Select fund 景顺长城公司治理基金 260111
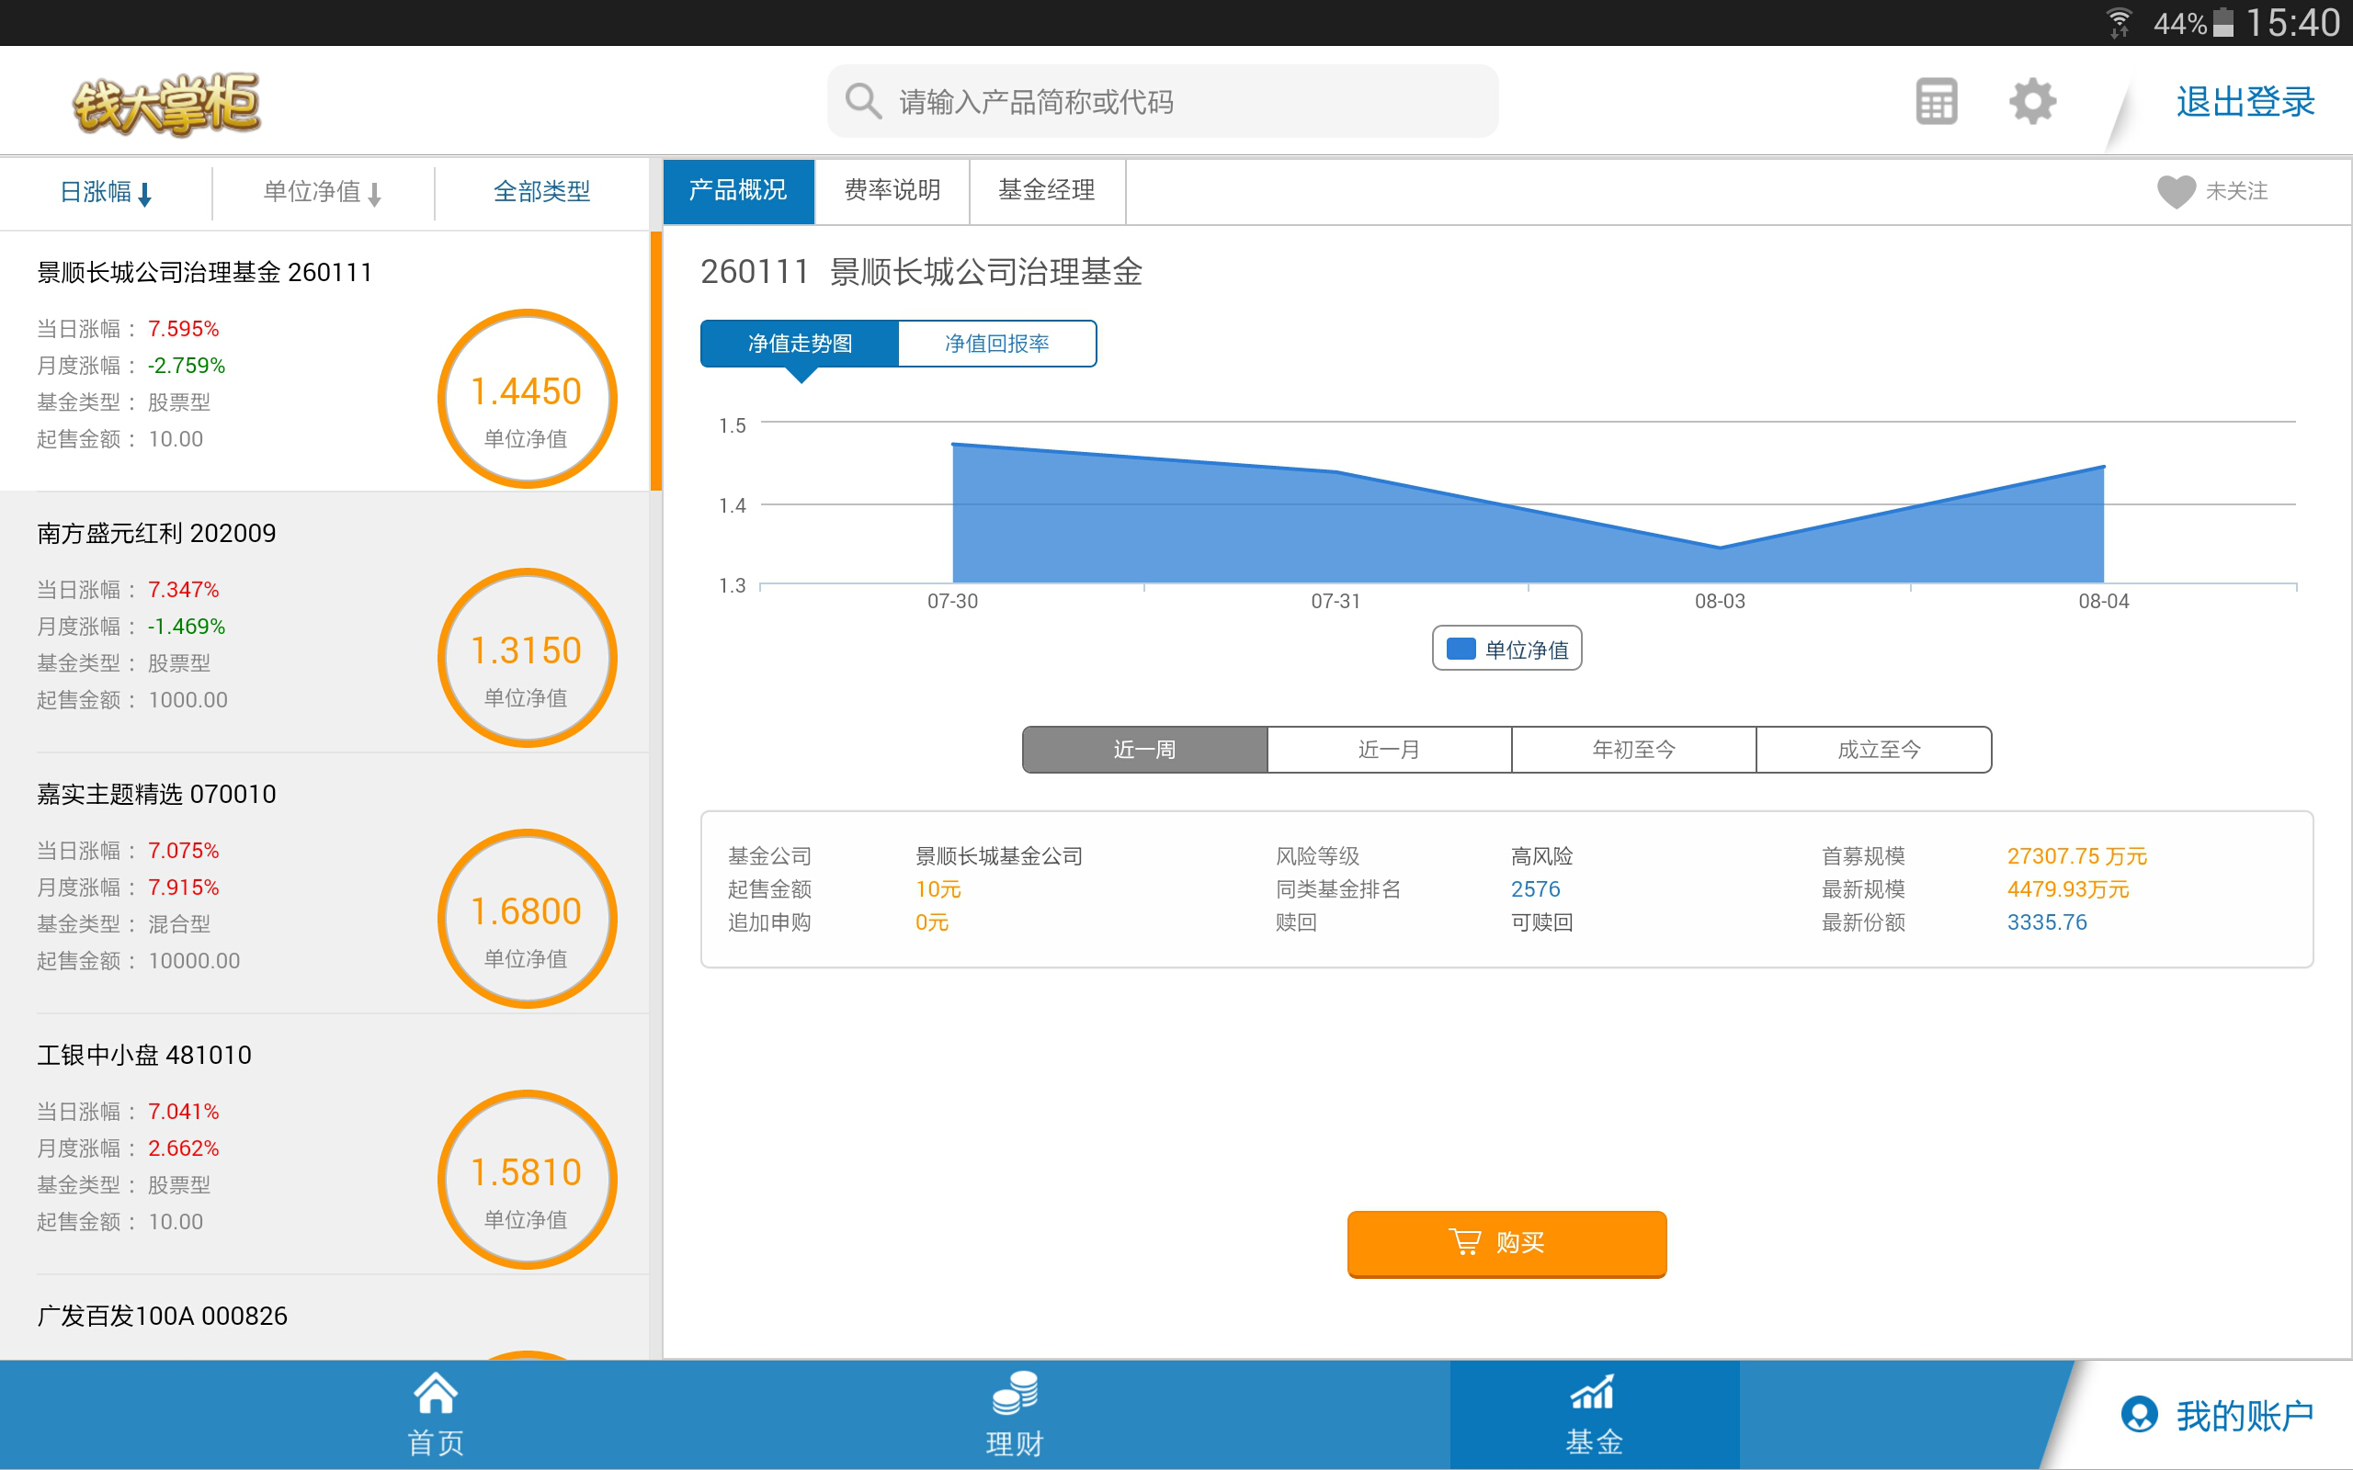The width and height of the screenshot is (2353, 1470). [324, 360]
